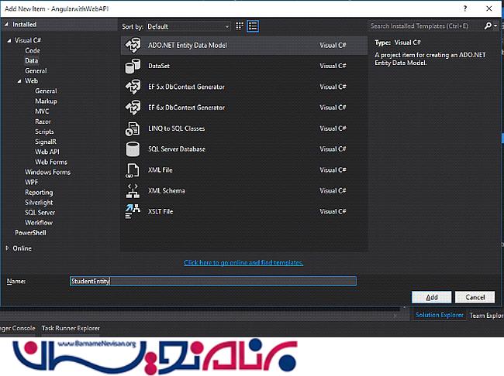Expand the Online section
Image resolution: width=504 pixels, height=376 pixels.
[7, 248]
